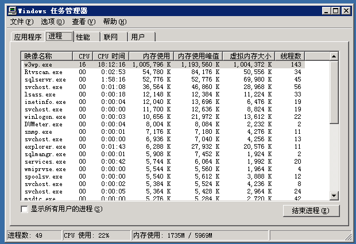The height and width of the screenshot is (244, 356).
Task: Click the 进程数: 49 status panel
Action: [34, 235]
